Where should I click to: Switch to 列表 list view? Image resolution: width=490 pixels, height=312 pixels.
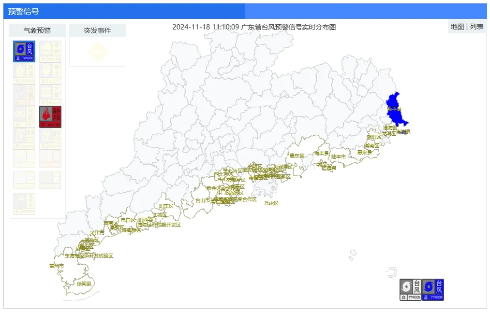(x=476, y=27)
